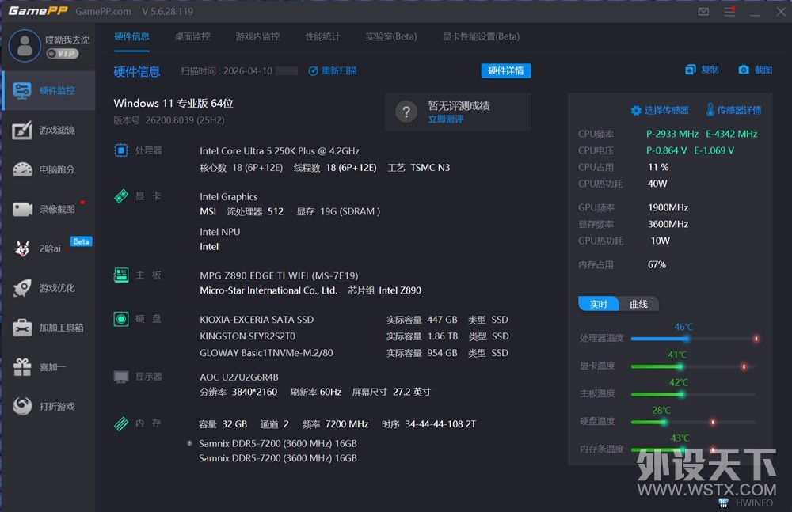This screenshot has height=512, width=792.
Task: Click the 主板 motherboard icon
Action: (120, 275)
